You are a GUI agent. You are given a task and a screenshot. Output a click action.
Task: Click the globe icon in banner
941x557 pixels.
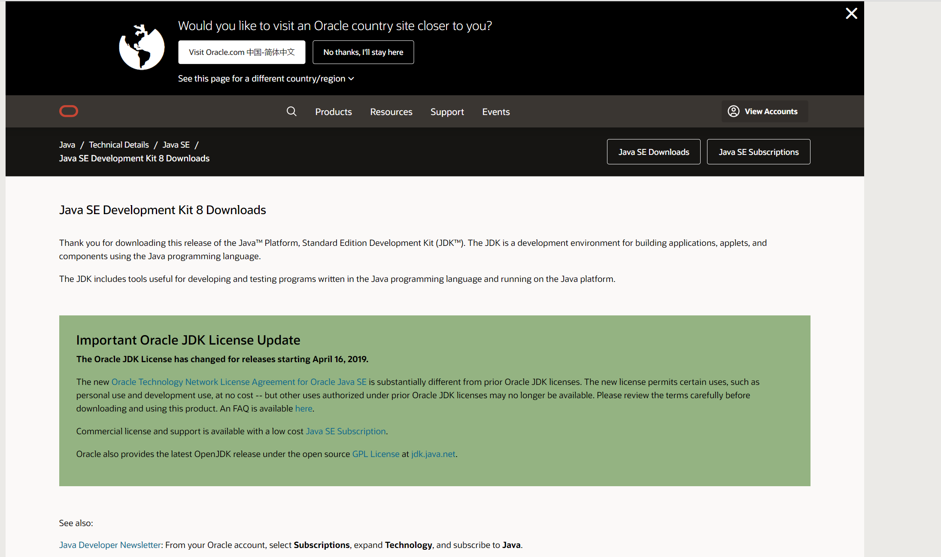tap(142, 47)
